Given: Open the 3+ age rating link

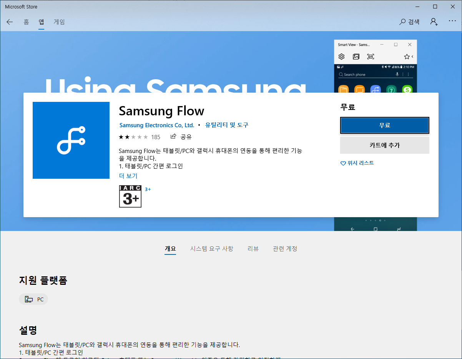Looking at the screenshot, I should [x=148, y=189].
